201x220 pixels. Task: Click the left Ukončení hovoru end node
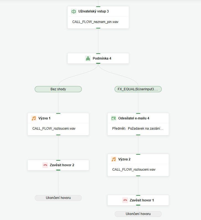(58, 198)
